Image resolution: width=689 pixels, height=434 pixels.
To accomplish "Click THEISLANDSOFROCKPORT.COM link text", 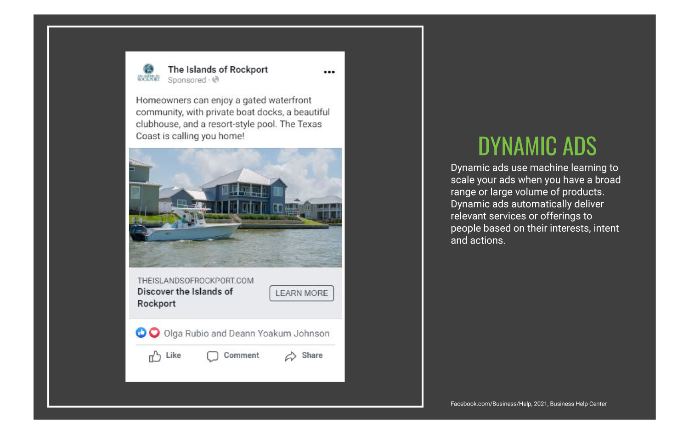I will [x=195, y=280].
